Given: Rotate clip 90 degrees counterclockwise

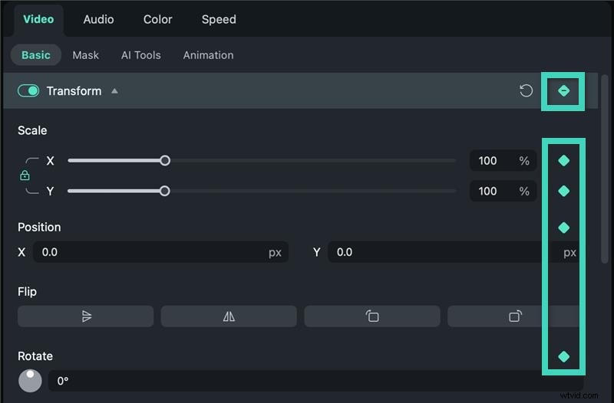Looking at the screenshot, I should [372, 316].
